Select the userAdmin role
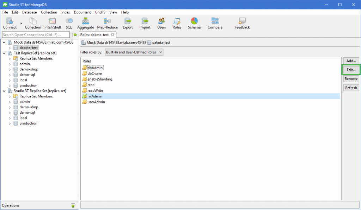Viewport: 361px width, 210px height. (96, 102)
